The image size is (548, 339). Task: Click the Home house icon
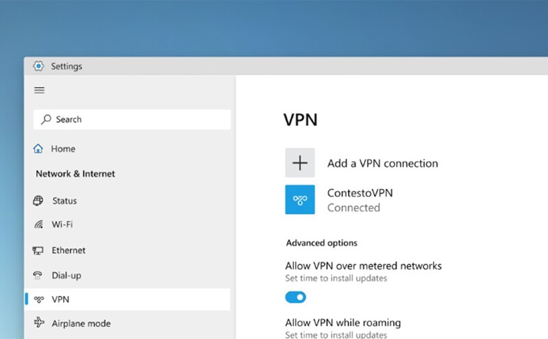[38, 149]
